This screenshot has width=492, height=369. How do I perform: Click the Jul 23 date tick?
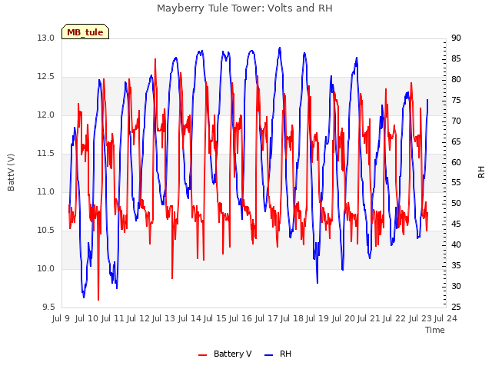click(x=420, y=318)
